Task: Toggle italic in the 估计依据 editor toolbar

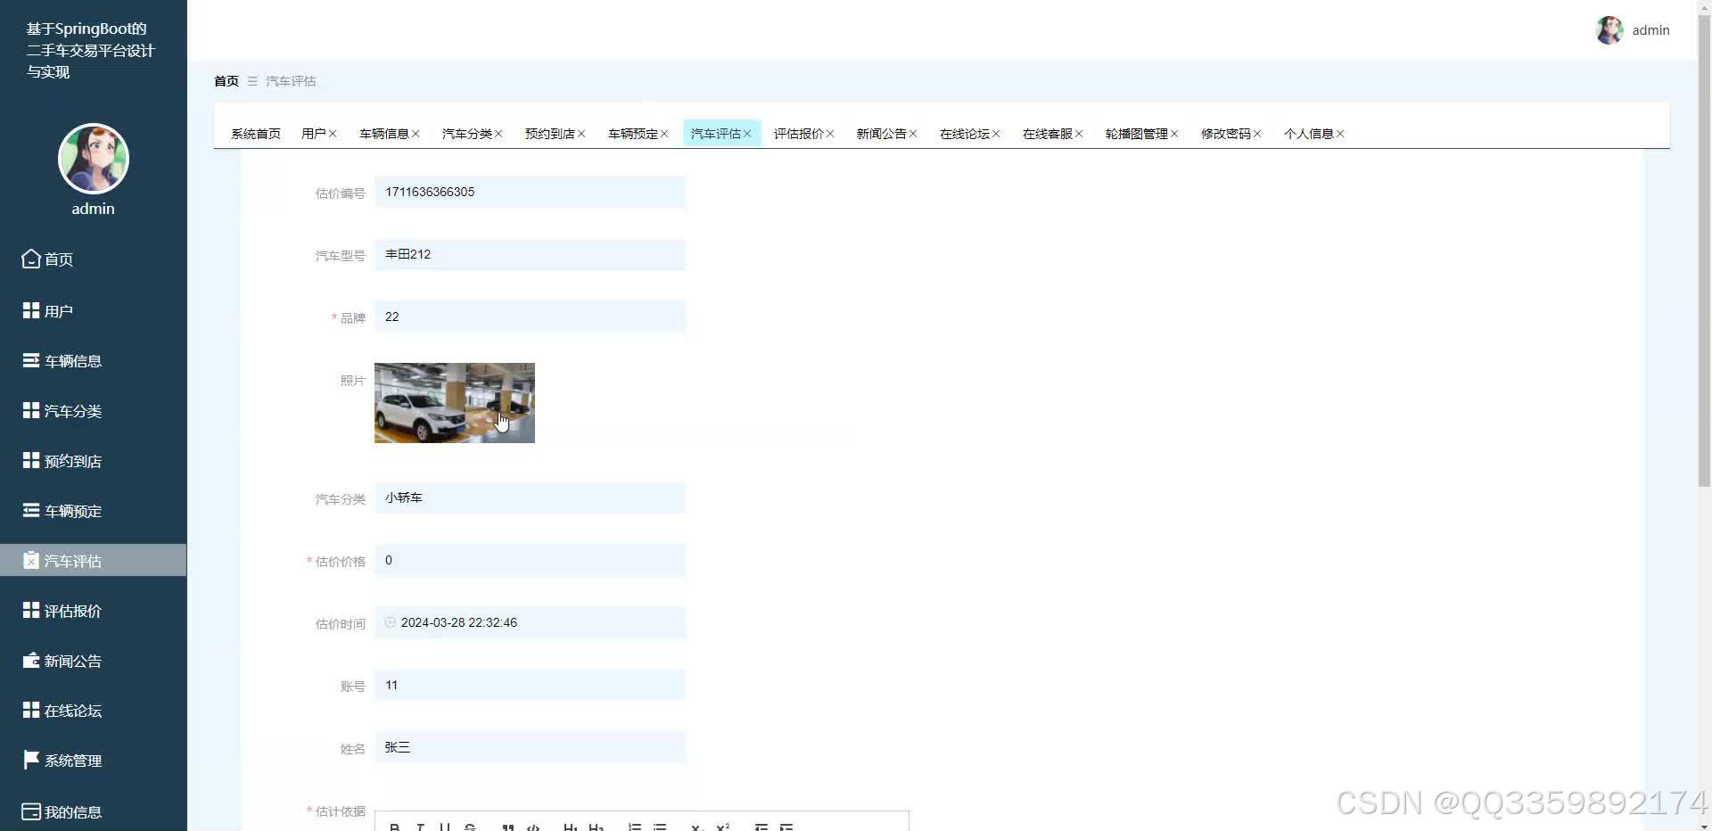Action: click(420, 827)
